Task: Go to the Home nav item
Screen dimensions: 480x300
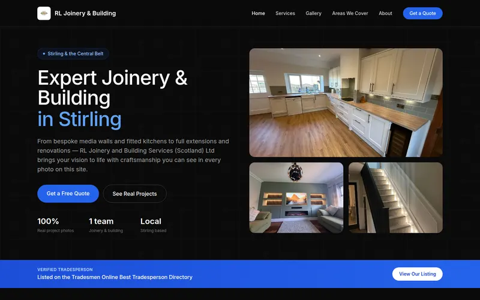Action: 258,13
